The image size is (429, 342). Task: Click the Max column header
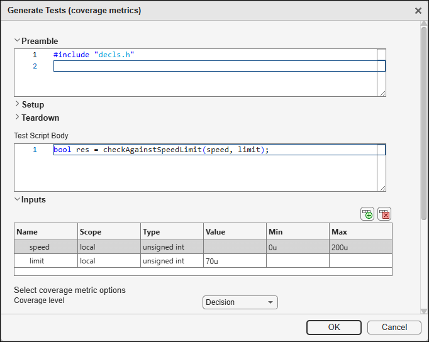click(361, 232)
